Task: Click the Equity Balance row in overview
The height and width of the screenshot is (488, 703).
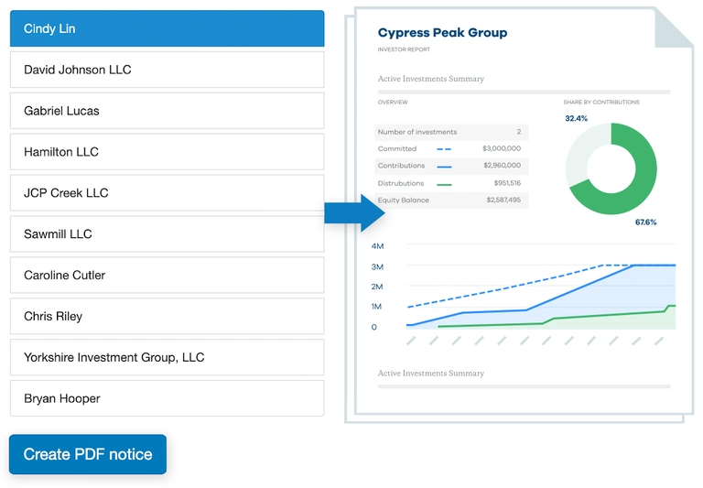Action: click(x=449, y=200)
